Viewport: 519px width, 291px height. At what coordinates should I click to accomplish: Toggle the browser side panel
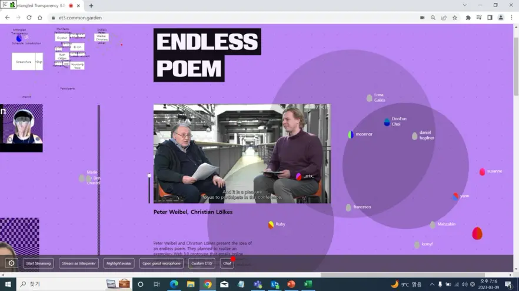tap(490, 18)
